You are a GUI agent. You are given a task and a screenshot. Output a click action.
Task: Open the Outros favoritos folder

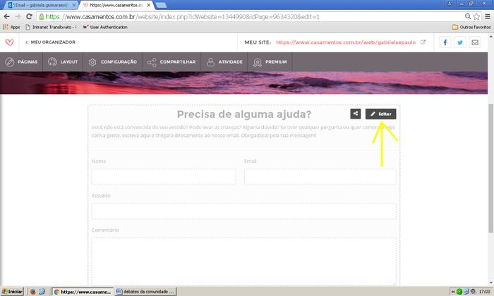tap(471, 27)
